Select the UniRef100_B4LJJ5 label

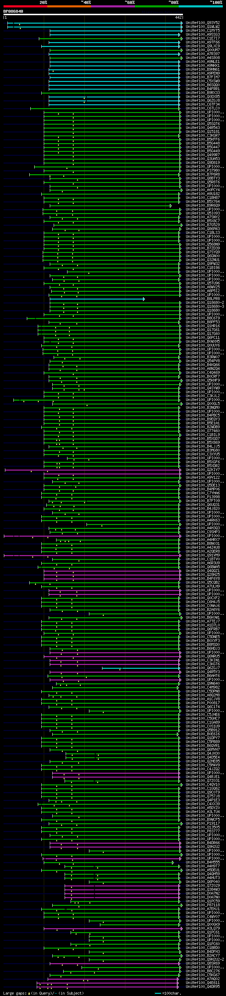[203, 446]
